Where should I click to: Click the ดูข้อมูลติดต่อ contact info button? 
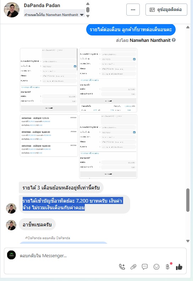pos(166,10)
